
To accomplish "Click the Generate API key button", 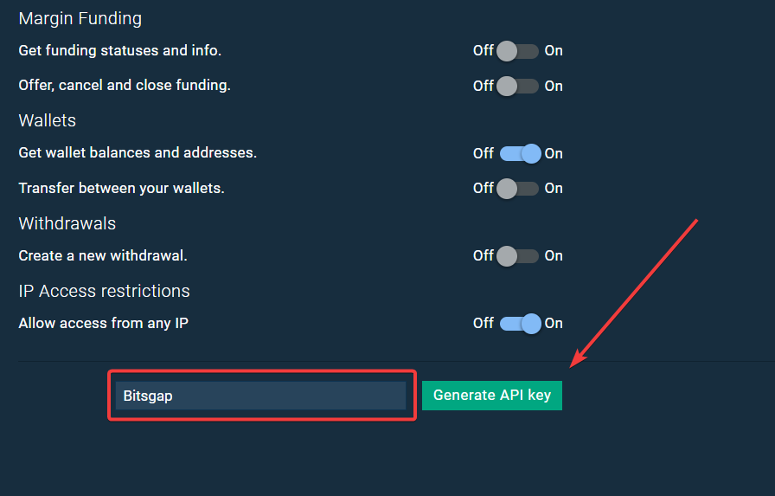I will coord(491,396).
